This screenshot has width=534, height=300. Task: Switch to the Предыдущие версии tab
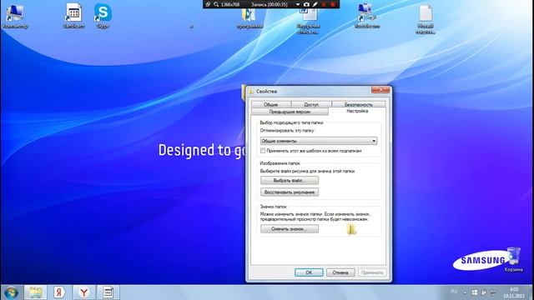click(290, 112)
